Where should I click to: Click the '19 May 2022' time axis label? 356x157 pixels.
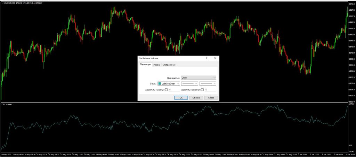6,155
